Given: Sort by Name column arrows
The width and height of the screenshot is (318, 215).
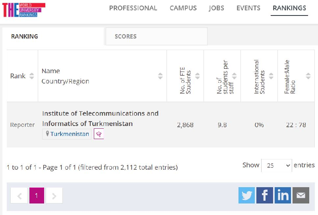Looking at the screenshot, I should tap(160, 76).
